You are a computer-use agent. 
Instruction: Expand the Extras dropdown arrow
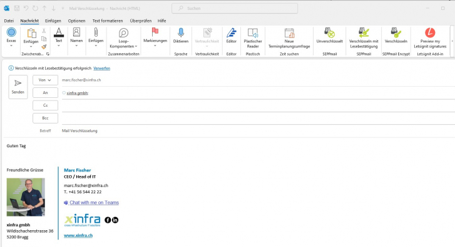11,46
